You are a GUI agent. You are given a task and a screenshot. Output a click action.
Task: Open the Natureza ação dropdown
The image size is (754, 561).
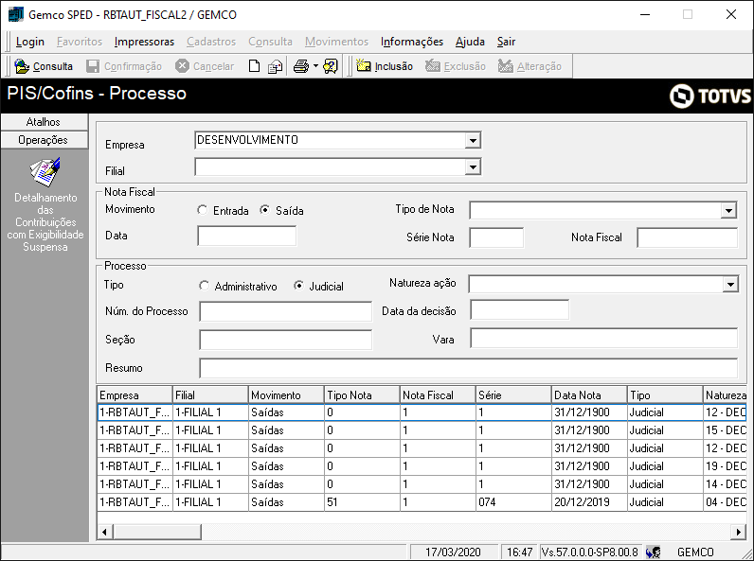730,285
